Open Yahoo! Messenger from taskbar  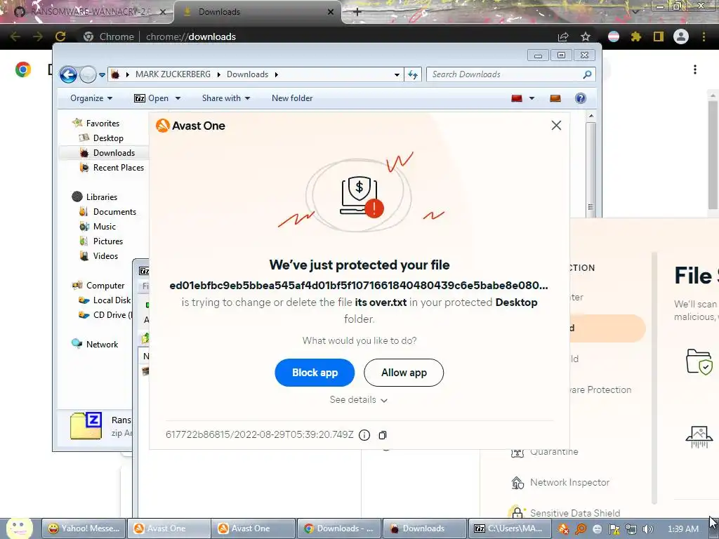click(84, 528)
